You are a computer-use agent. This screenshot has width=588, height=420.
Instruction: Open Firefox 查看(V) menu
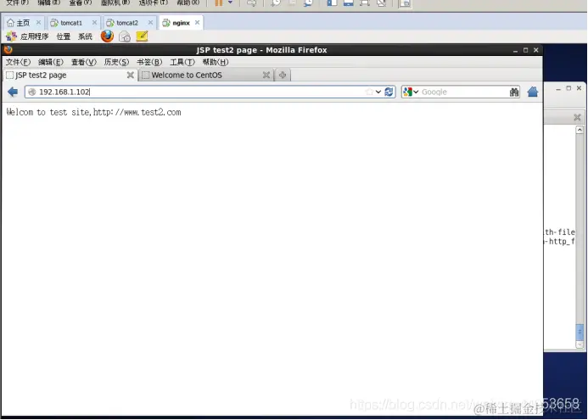click(84, 62)
